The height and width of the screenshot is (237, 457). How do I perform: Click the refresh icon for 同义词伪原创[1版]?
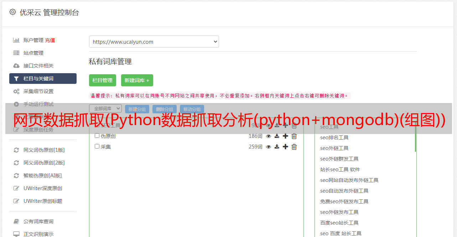tap(16, 150)
